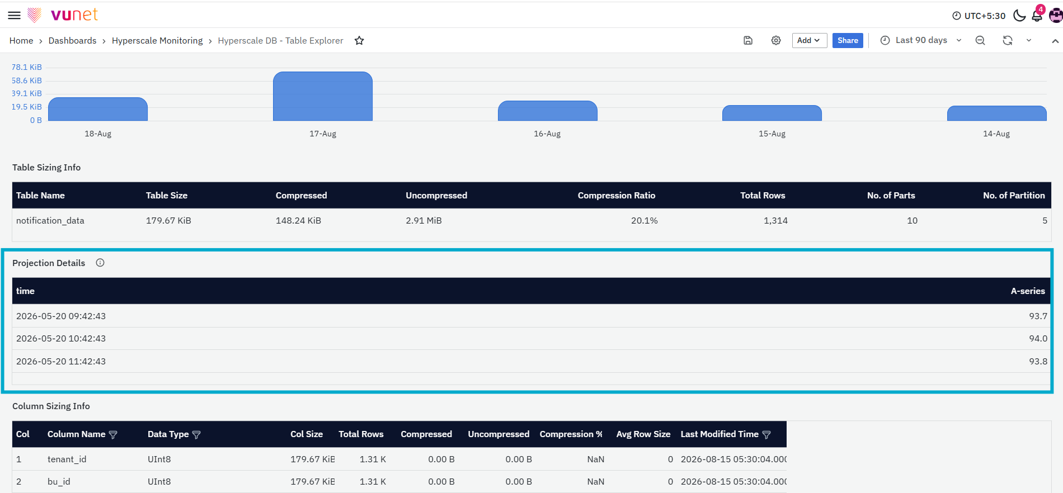Open dashboard settings gear
This screenshot has height=493, width=1063.
(x=776, y=40)
